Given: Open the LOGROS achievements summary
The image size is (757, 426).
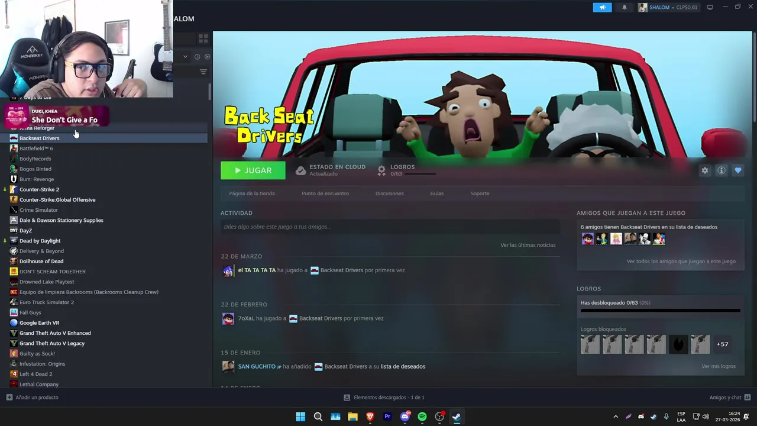Looking at the screenshot, I should point(407,170).
